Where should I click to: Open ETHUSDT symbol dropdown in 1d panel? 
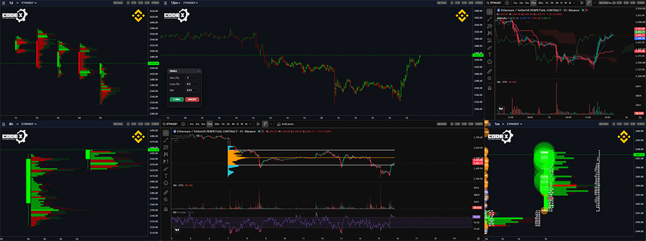(29, 3)
